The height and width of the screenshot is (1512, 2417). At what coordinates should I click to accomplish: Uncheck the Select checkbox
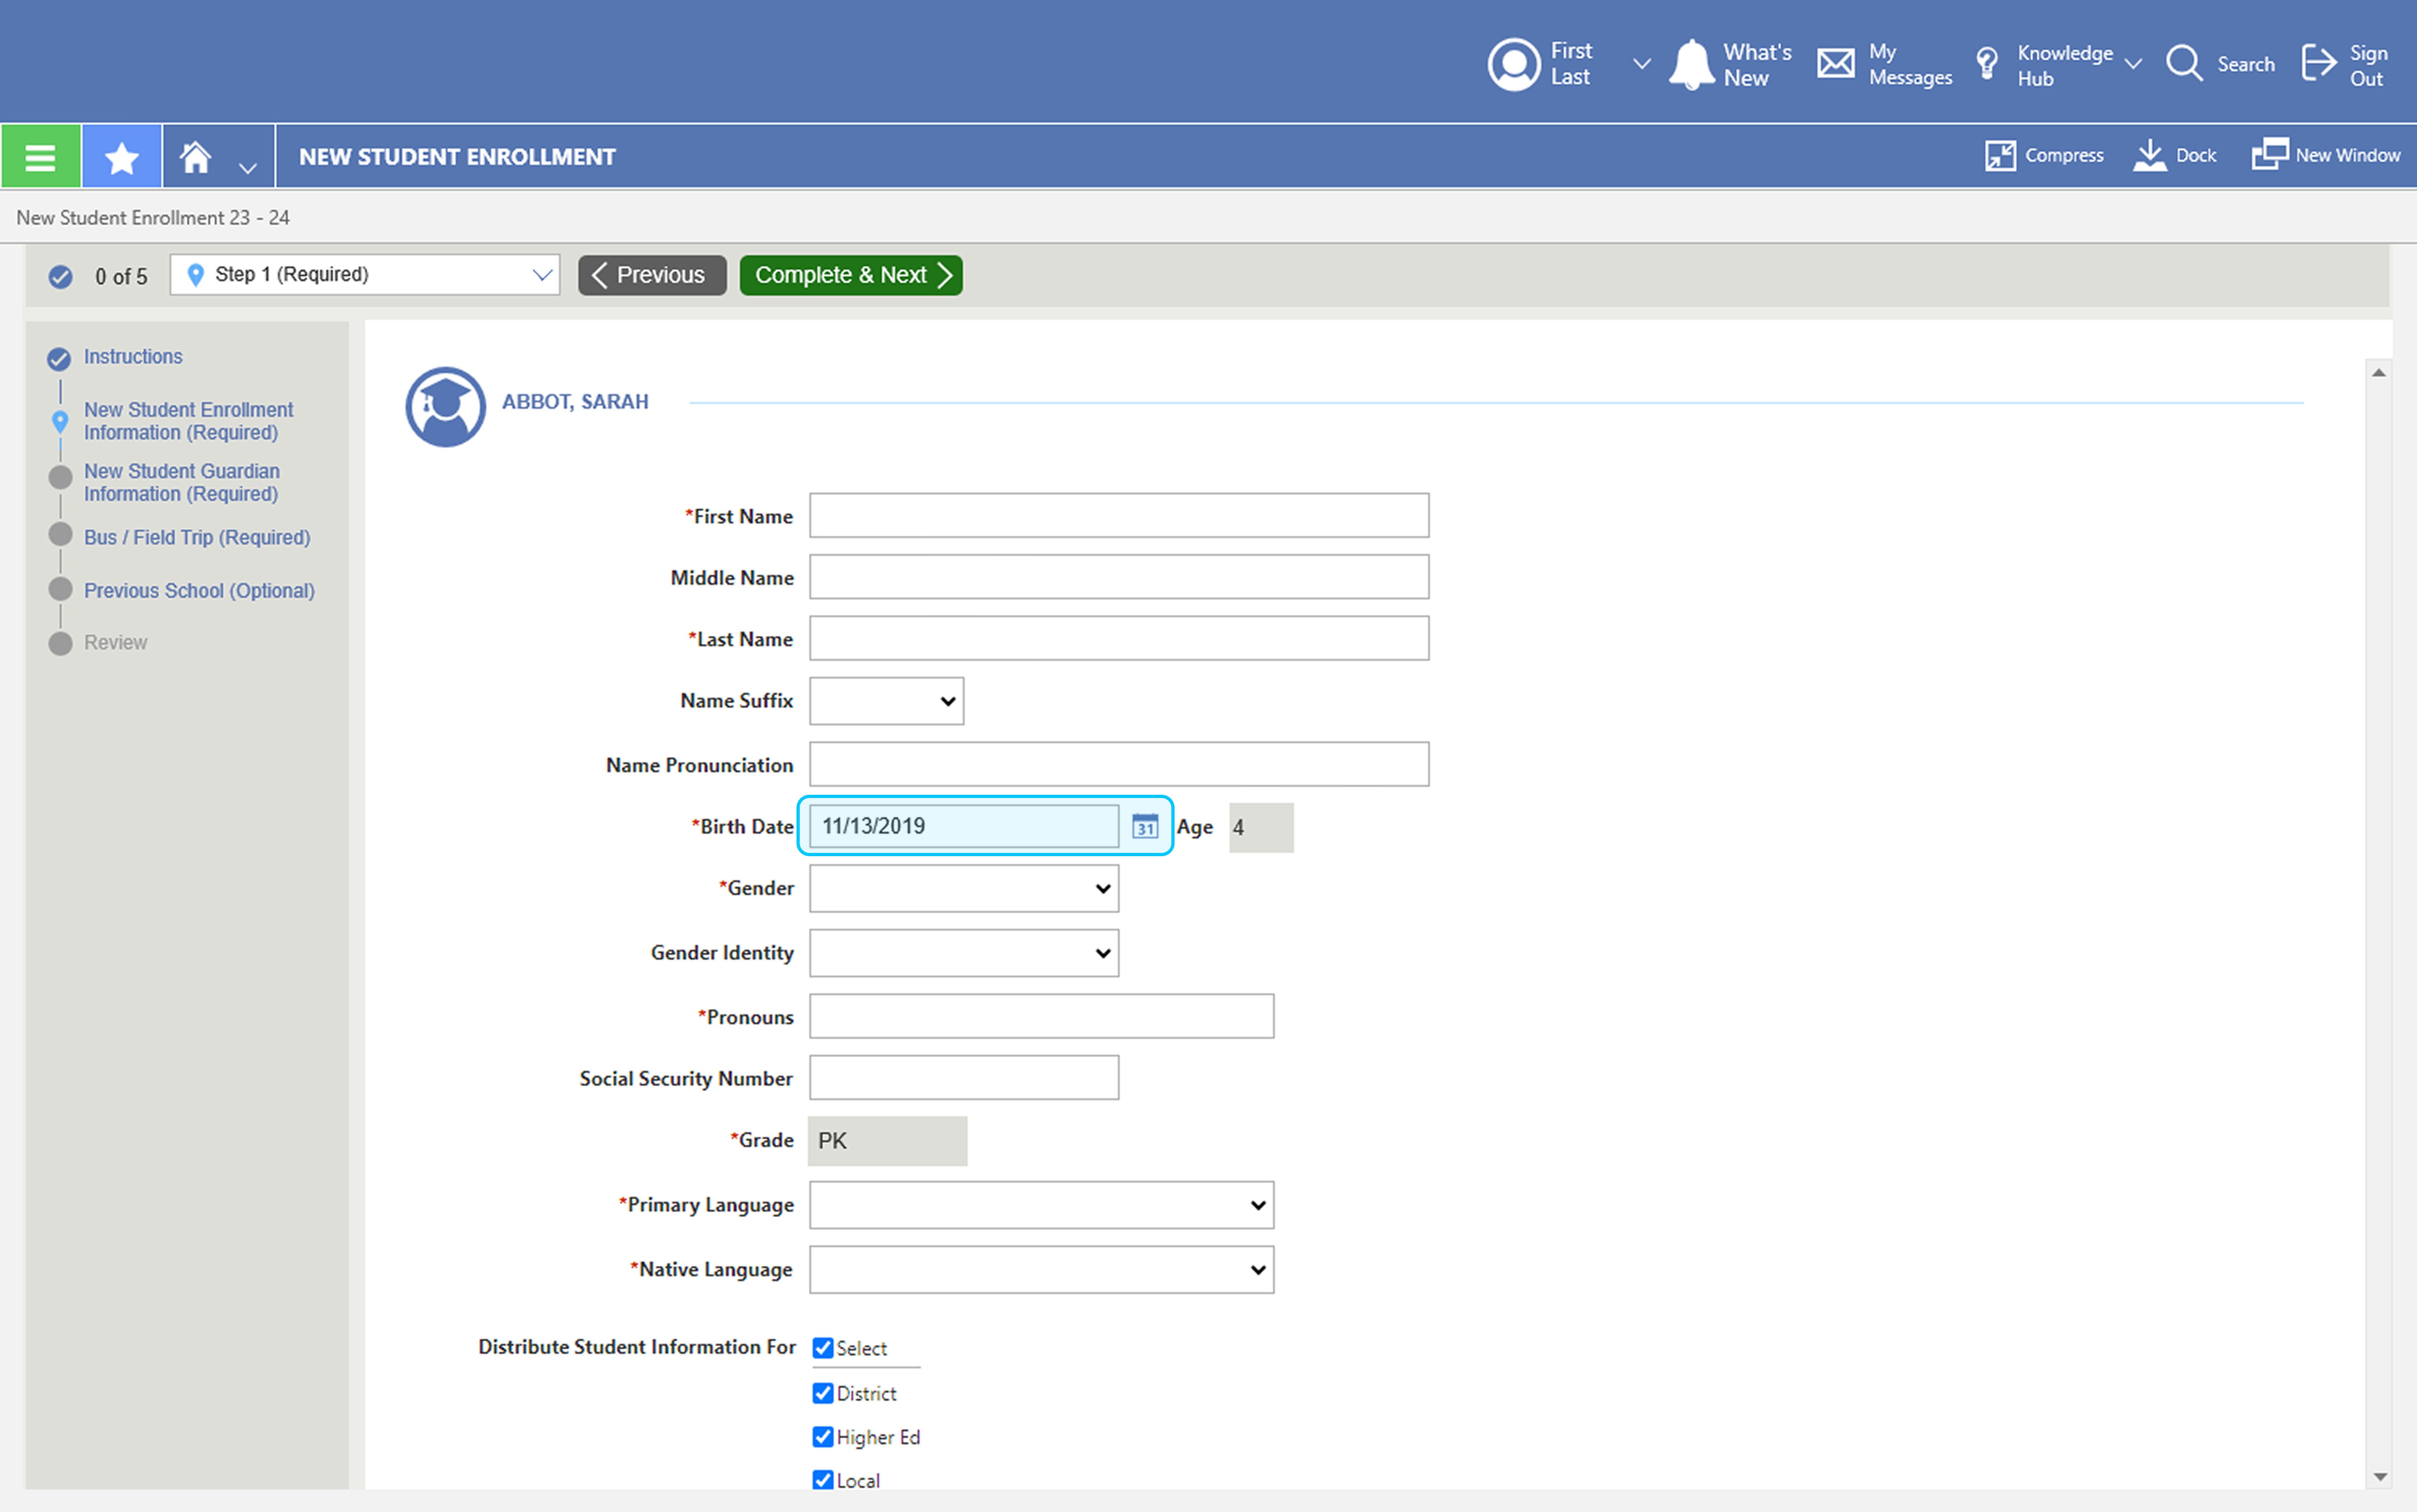(x=823, y=1348)
